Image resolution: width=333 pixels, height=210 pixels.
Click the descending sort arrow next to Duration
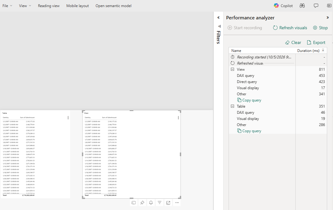pos(323,50)
